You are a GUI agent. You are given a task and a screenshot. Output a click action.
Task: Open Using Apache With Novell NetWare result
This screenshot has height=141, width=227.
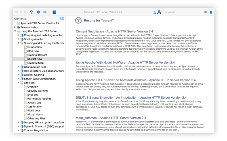pyautogui.click(x=125, y=62)
